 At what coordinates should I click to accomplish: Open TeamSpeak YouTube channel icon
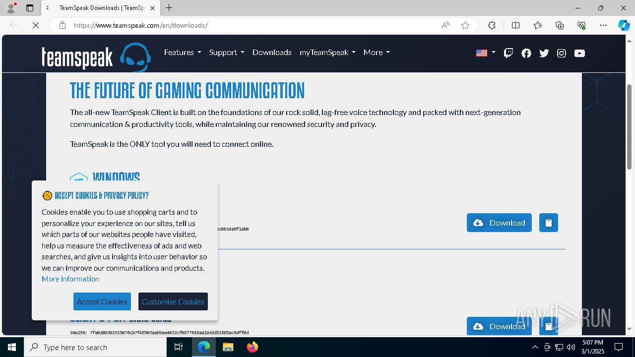coord(579,53)
